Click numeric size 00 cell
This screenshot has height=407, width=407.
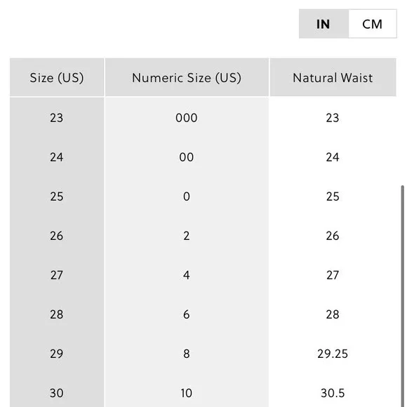[187, 157]
